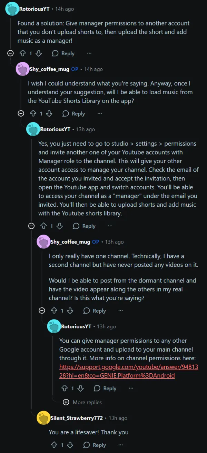Downvote Silent_Strawberry772's 'You are a lifesaver' comment
Image resolution: width=207 pixels, height=453 pixels.
click(x=70, y=445)
